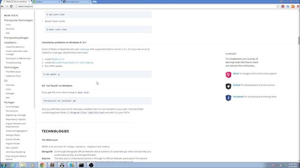The width and height of the screenshot is (300, 168).
Task: Go to Core Packages in the sidebar
Action: [x=13, y=107]
